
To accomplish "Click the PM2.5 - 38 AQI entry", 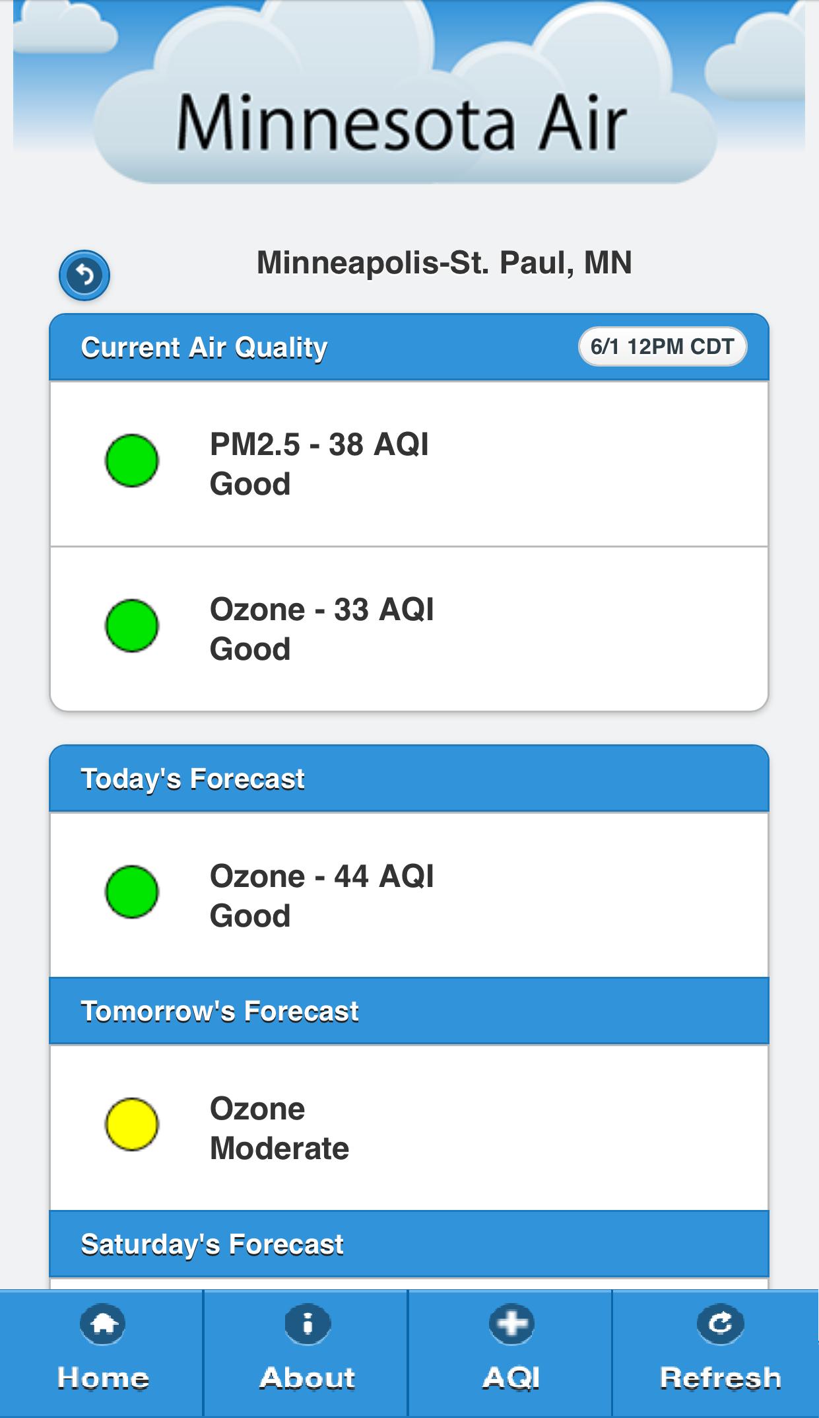I will pyautogui.click(x=319, y=461).
